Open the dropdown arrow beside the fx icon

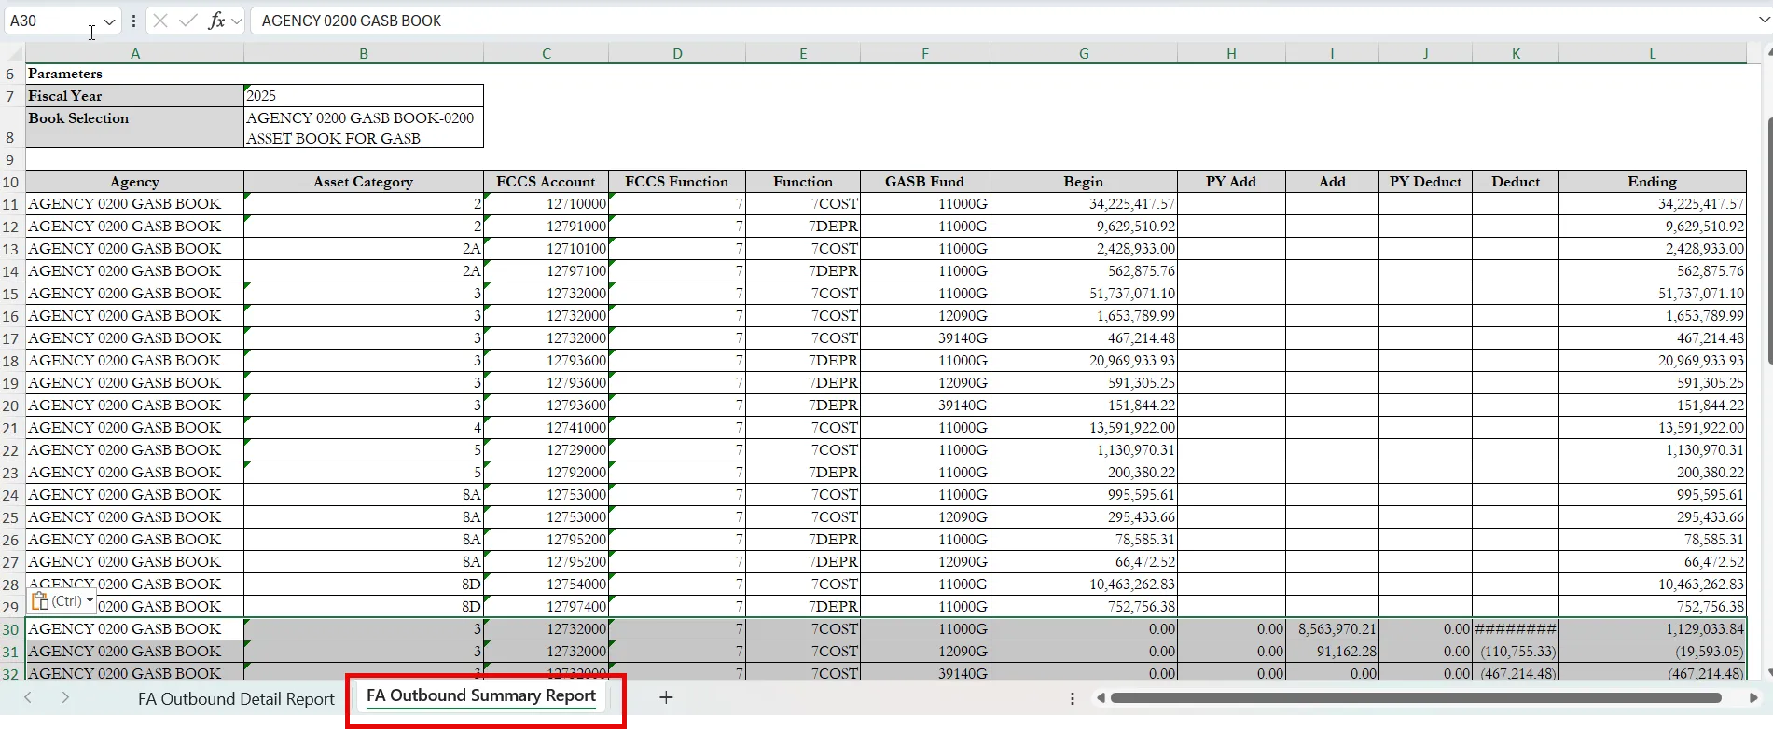(237, 21)
